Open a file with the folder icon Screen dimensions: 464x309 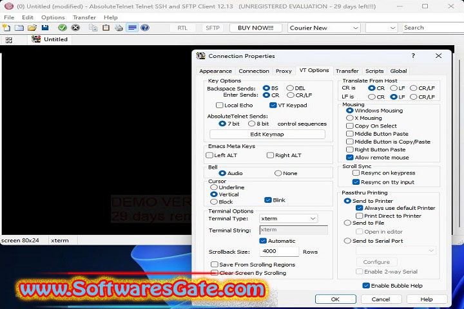point(32,28)
